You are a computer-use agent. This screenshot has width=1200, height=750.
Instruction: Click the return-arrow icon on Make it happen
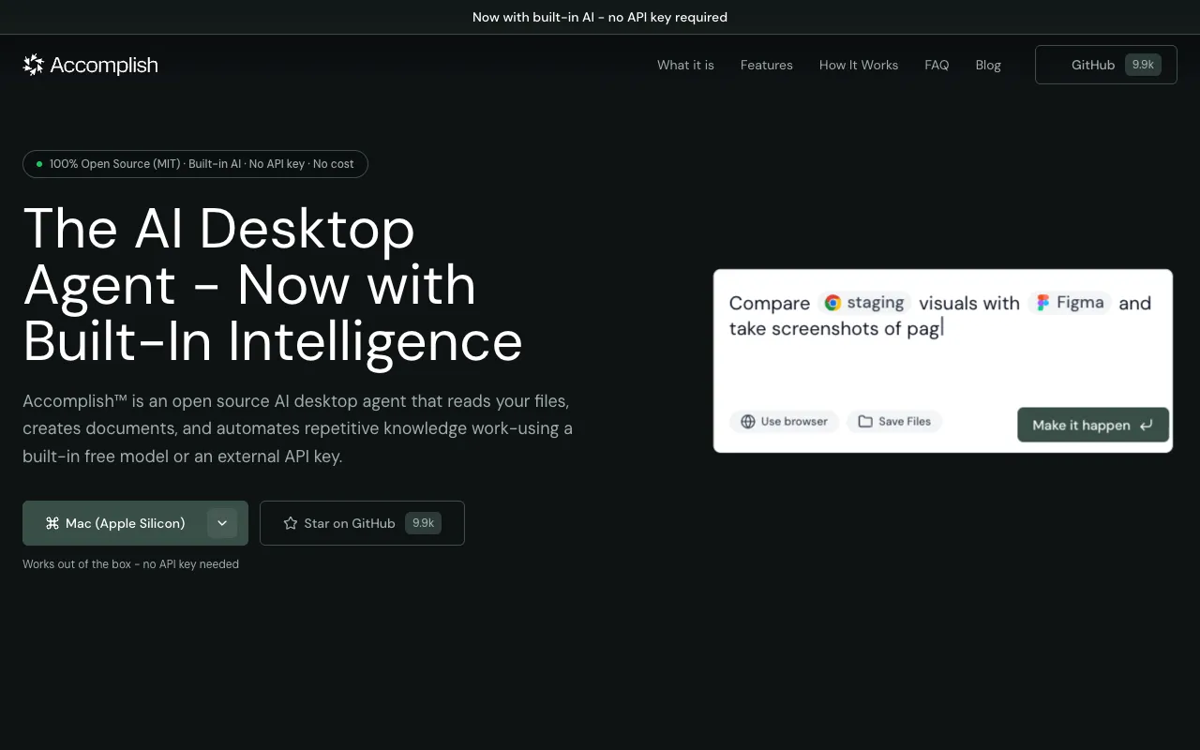pyautogui.click(x=1147, y=425)
